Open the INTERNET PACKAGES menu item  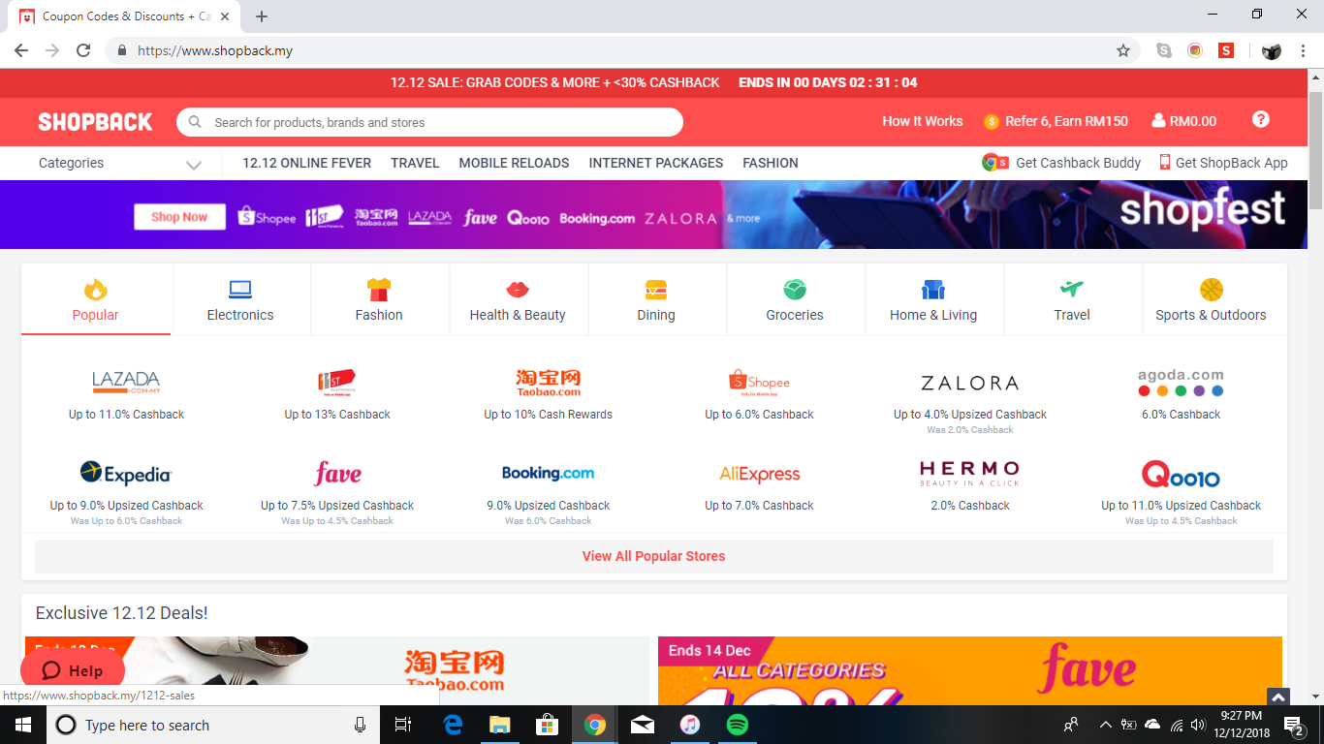[x=655, y=163]
